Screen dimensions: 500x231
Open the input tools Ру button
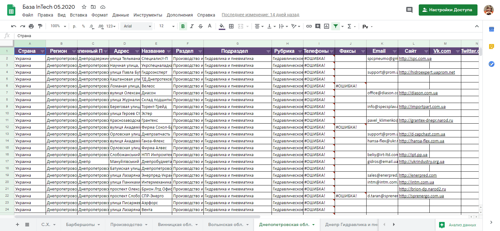point(367,27)
